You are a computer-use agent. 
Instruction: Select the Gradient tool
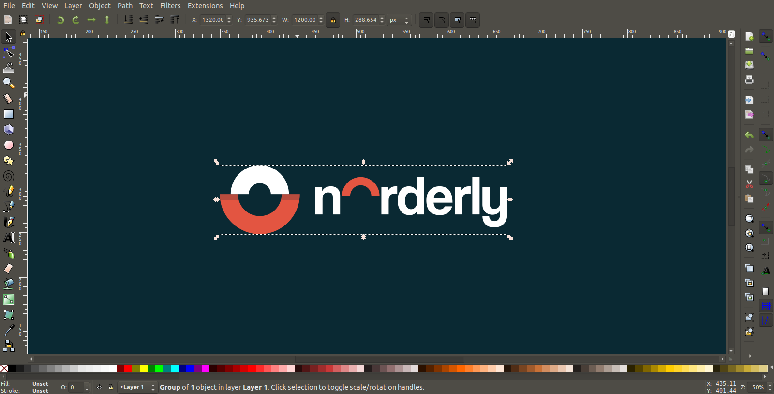tap(9, 299)
